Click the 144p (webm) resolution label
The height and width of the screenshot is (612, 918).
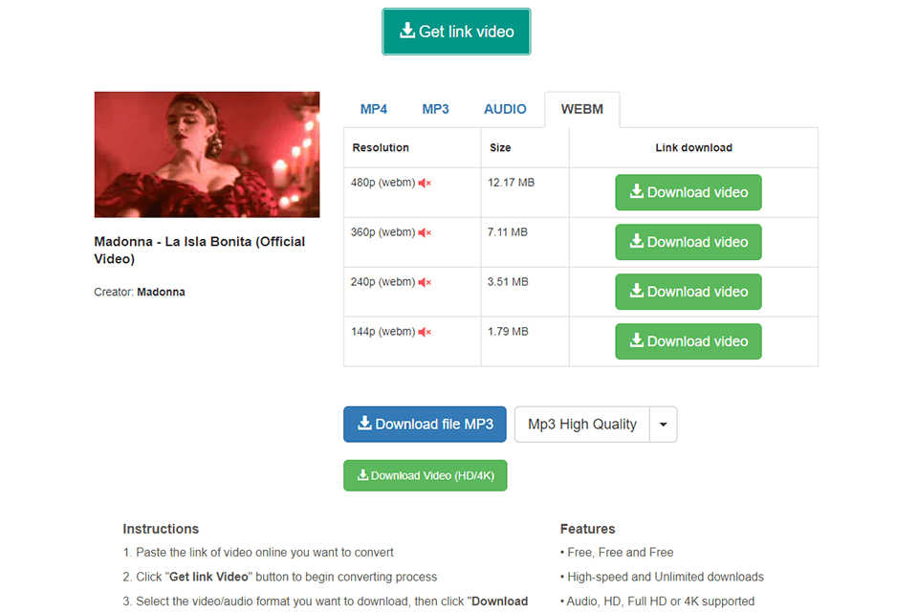pyautogui.click(x=382, y=332)
